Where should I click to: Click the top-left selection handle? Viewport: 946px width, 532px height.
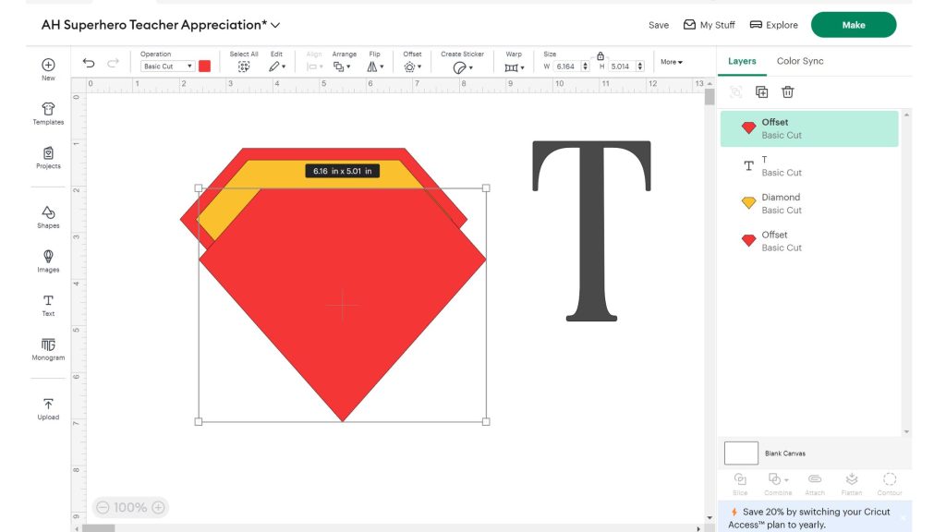pos(199,188)
